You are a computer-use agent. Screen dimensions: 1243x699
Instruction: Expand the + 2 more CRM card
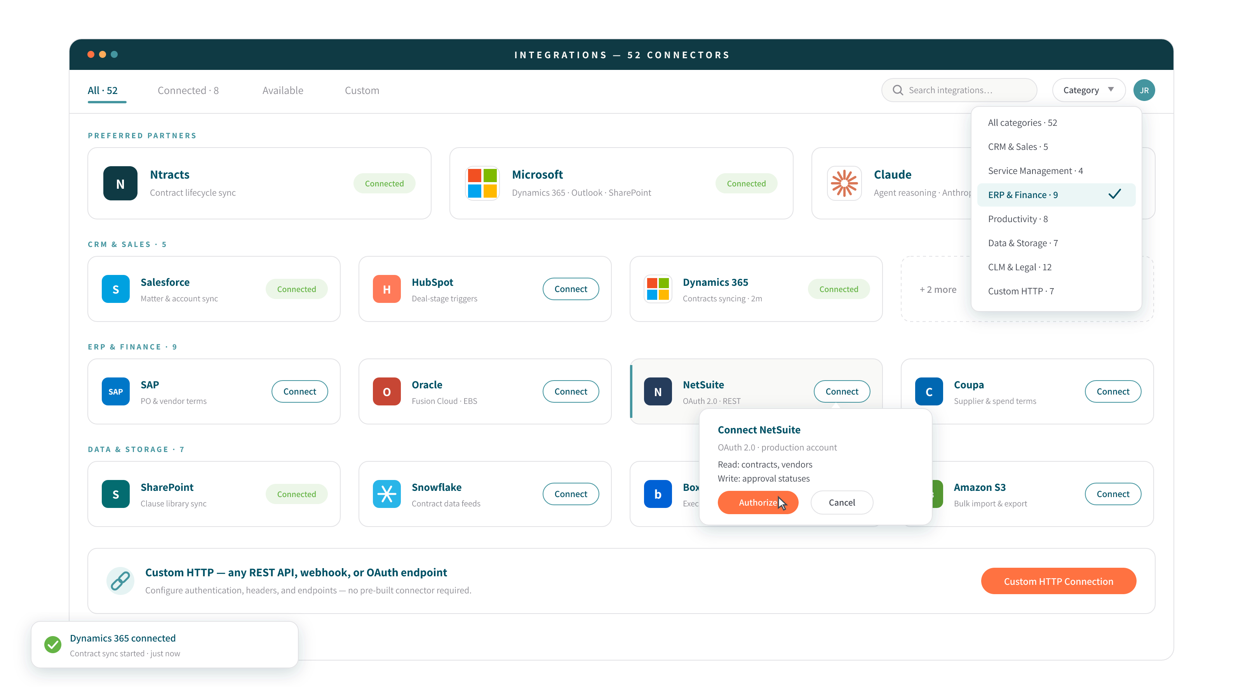pyautogui.click(x=938, y=289)
